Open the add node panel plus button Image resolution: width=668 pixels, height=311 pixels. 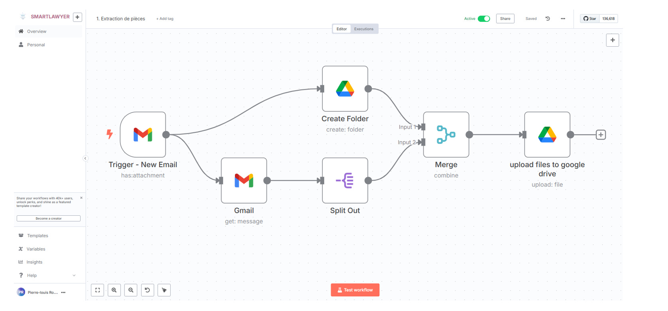click(613, 40)
